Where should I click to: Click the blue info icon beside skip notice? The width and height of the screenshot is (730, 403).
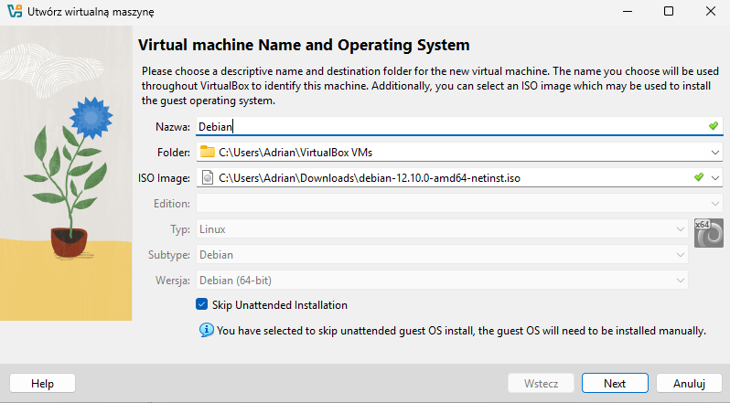tap(206, 330)
